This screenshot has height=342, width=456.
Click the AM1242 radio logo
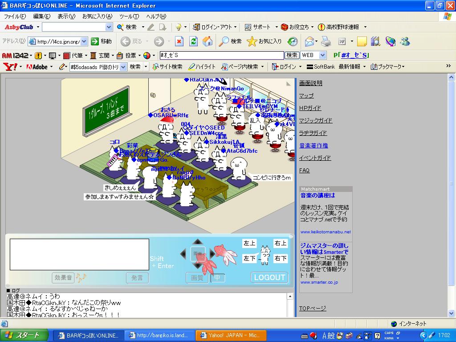(x=15, y=55)
